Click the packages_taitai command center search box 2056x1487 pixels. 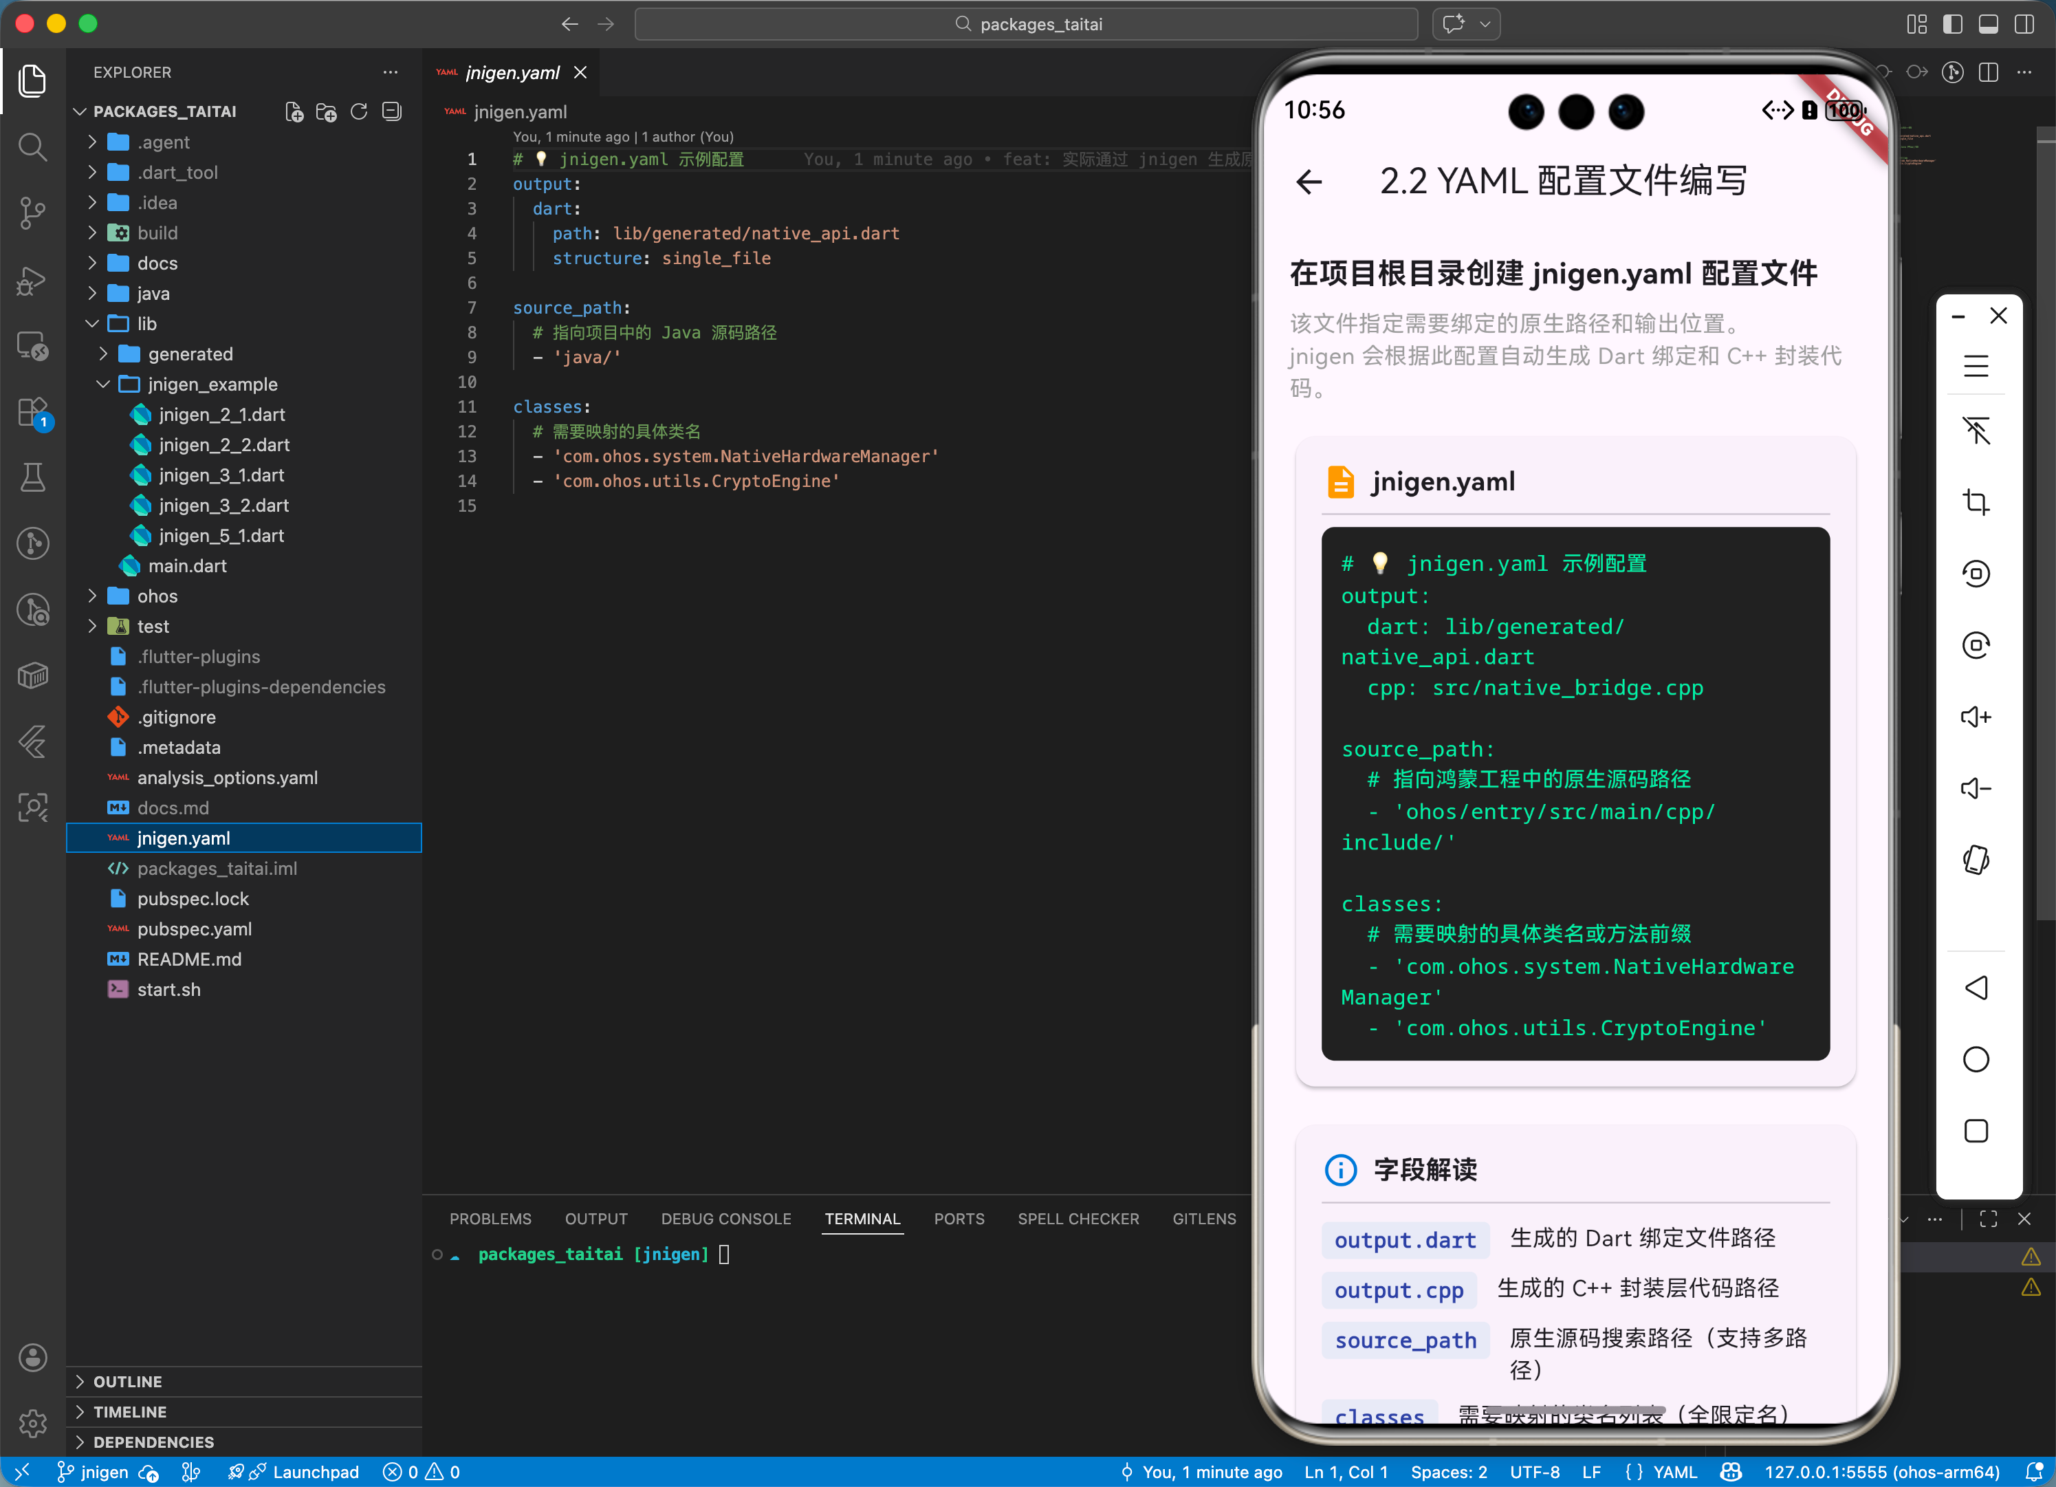click(1026, 25)
